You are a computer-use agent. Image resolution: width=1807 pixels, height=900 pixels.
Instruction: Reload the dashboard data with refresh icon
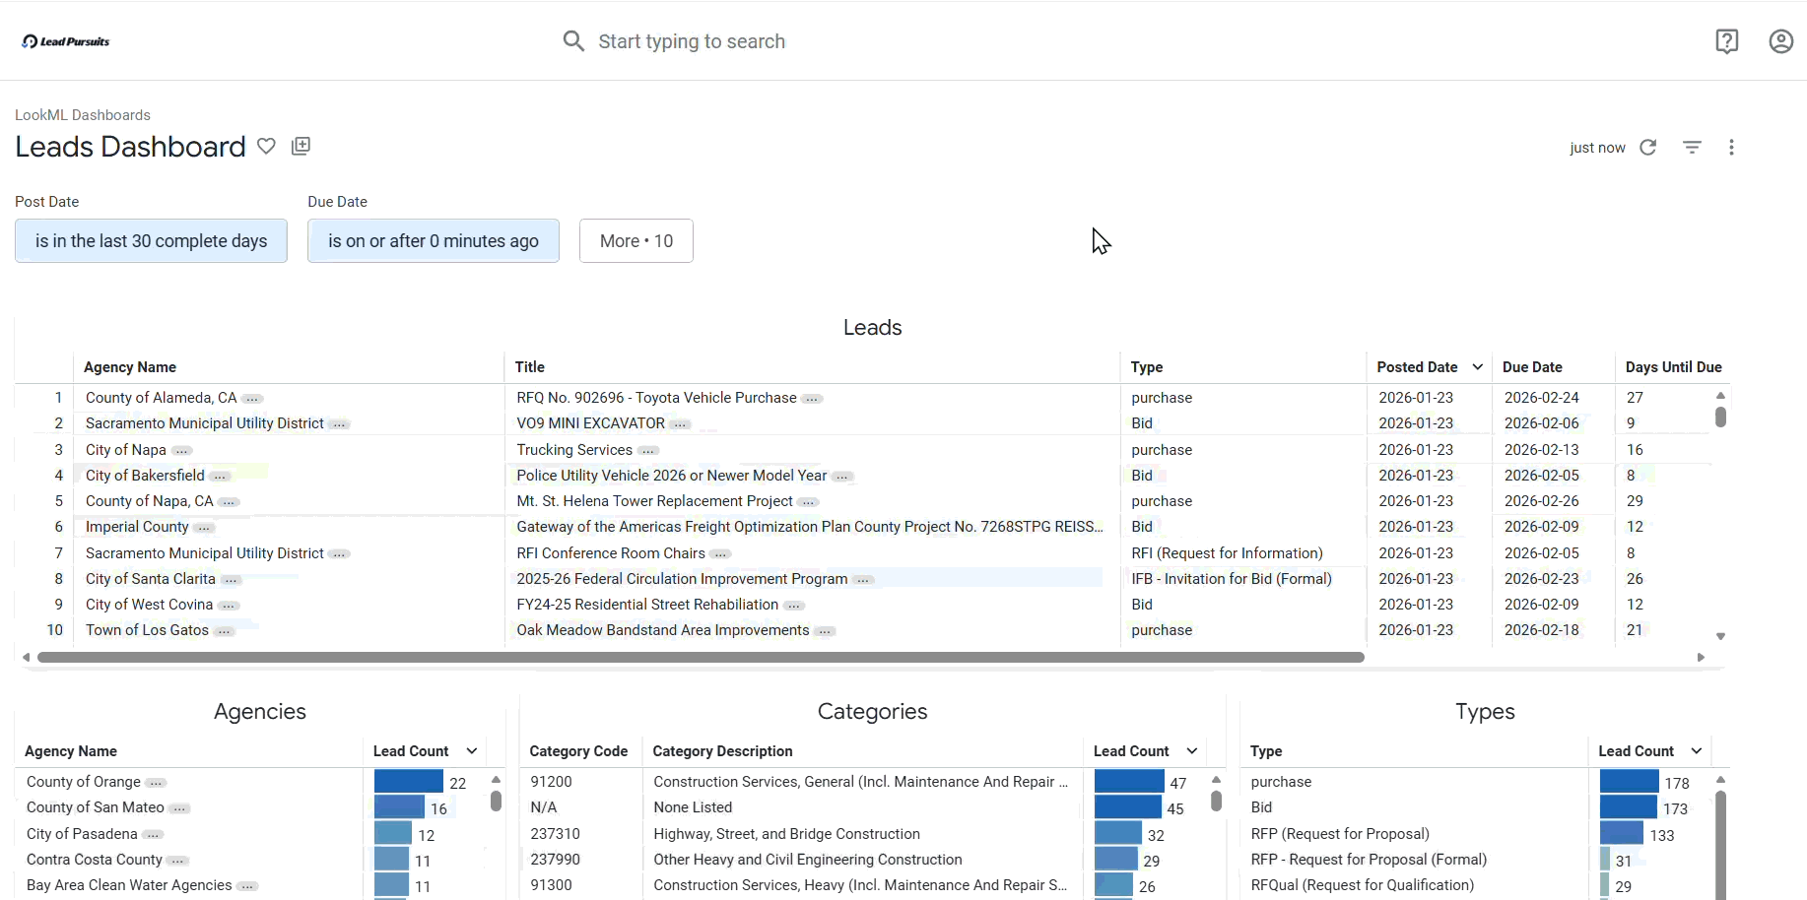pos(1648,147)
